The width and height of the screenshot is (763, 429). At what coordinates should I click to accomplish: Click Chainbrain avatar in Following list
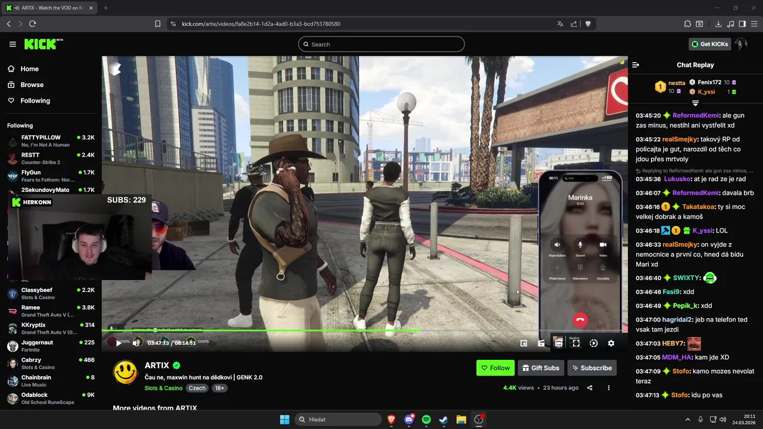point(13,381)
